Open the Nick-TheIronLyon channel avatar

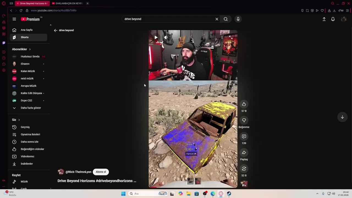(61, 172)
